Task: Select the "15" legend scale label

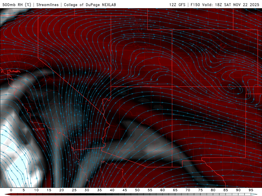Action: [49, 190]
